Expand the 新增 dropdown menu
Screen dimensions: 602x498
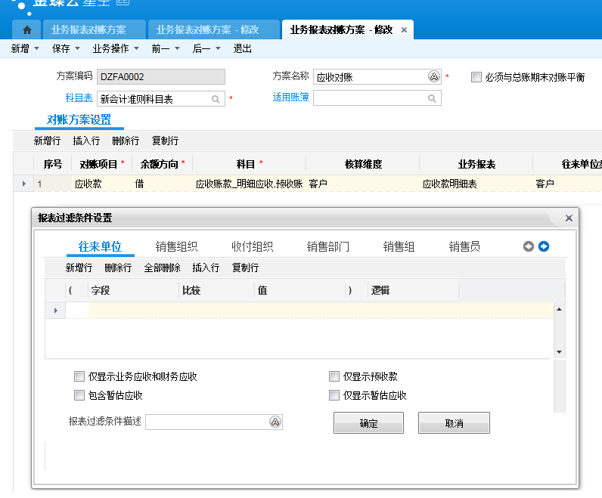point(36,49)
